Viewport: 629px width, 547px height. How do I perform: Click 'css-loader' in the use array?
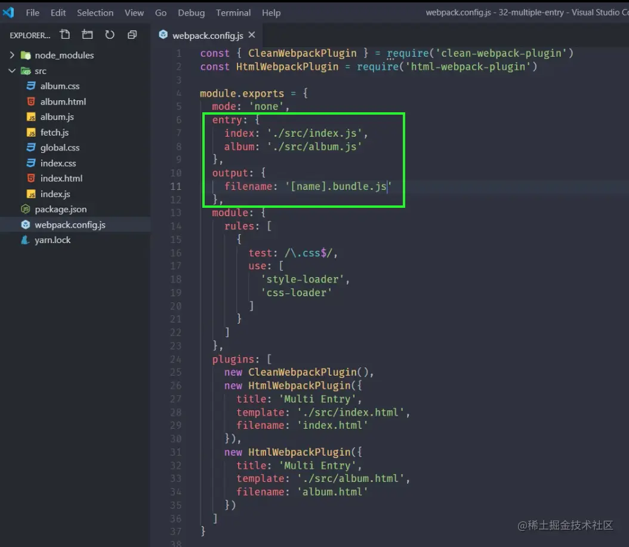[x=297, y=293]
